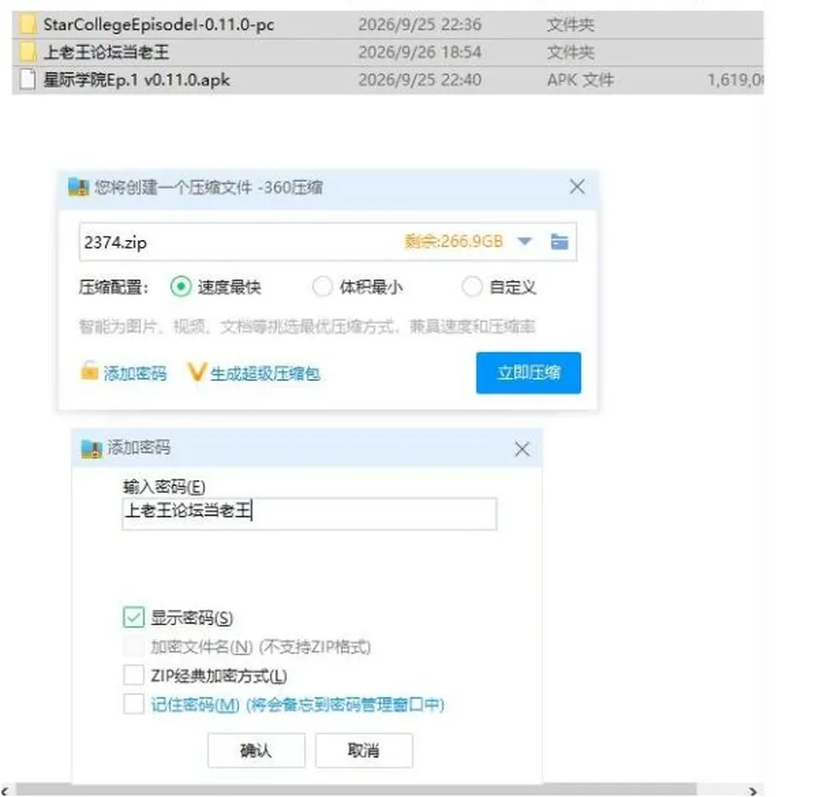Close the 360压缩 create archive dialog

pyautogui.click(x=577, y=187)
